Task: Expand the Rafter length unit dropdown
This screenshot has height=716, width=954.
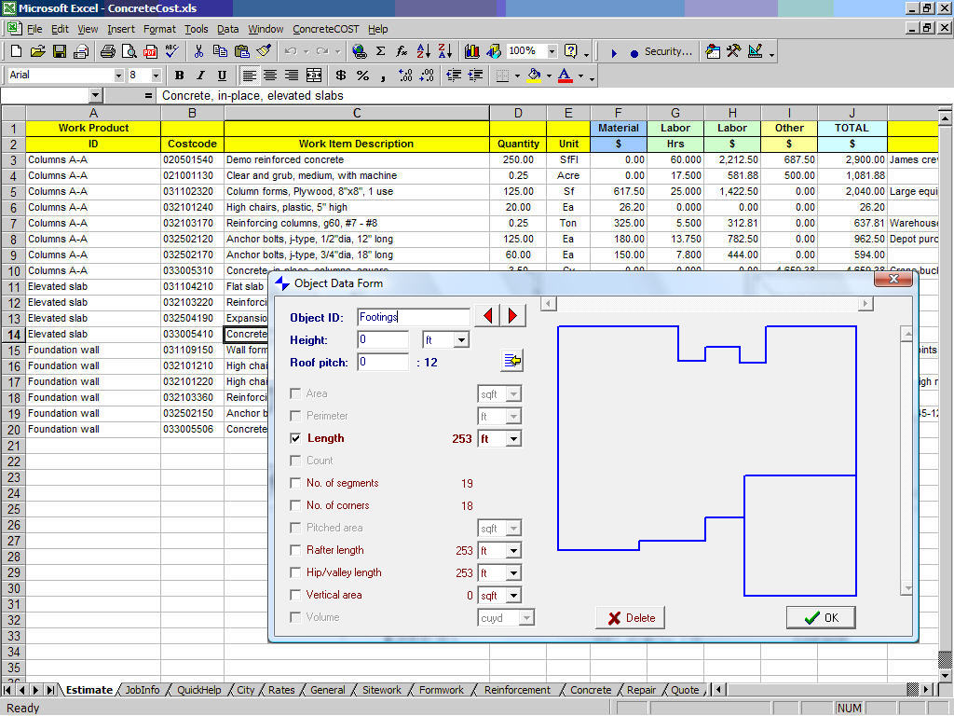Action: click(513, 550)
